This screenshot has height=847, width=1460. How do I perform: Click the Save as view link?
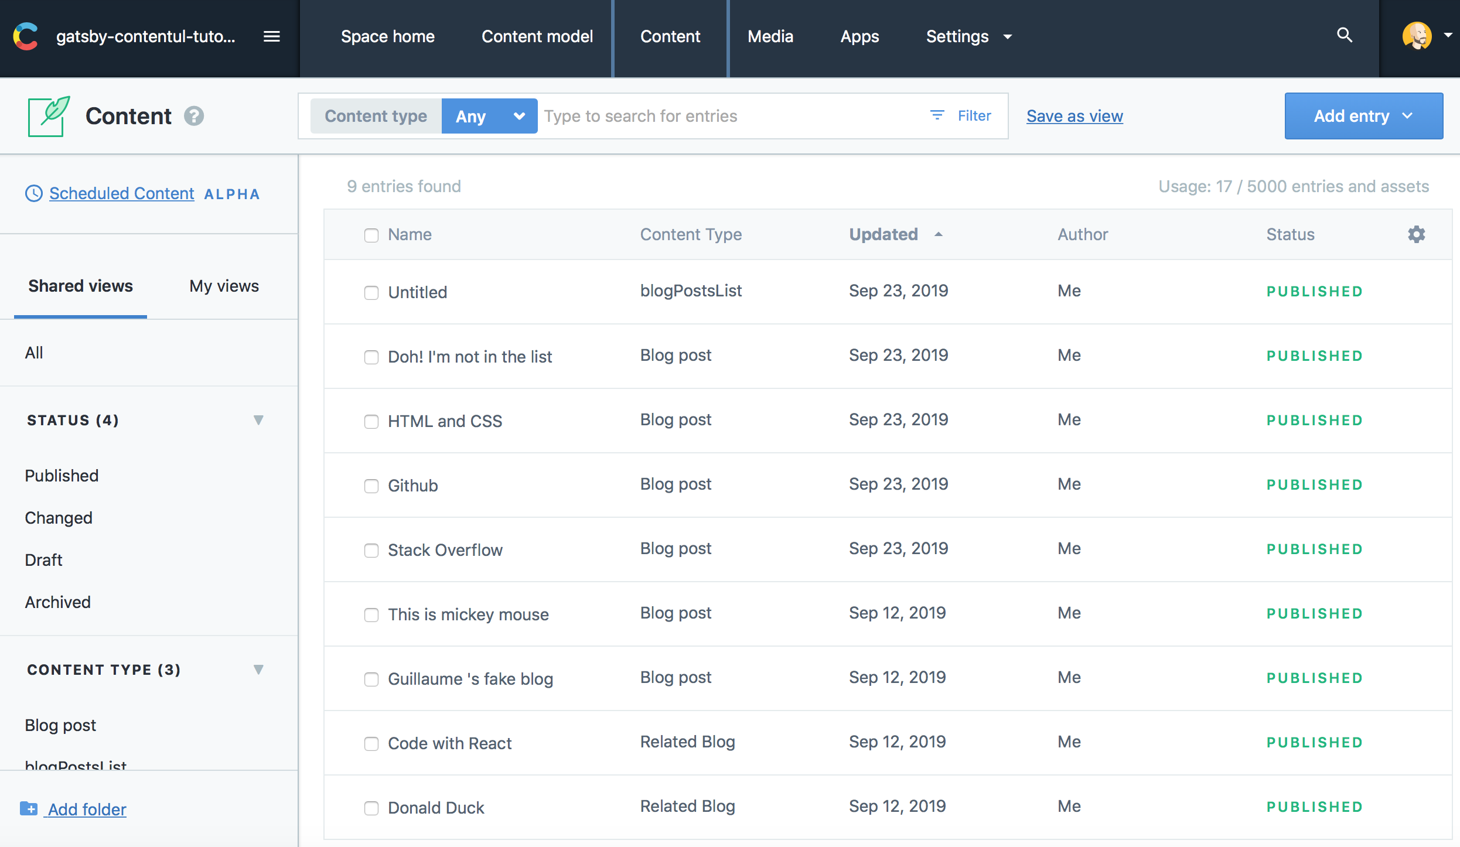coord(1074,116)
